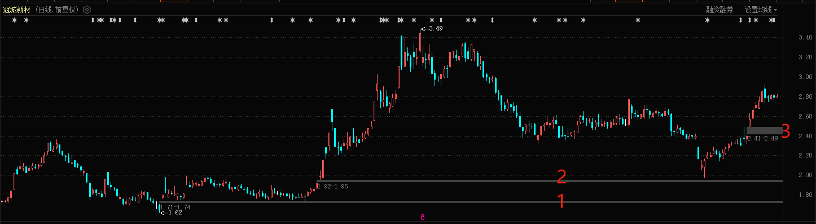Open chart settings gear next to 前复权
This screenshot has width=816, height=224.
pos(86,10)
